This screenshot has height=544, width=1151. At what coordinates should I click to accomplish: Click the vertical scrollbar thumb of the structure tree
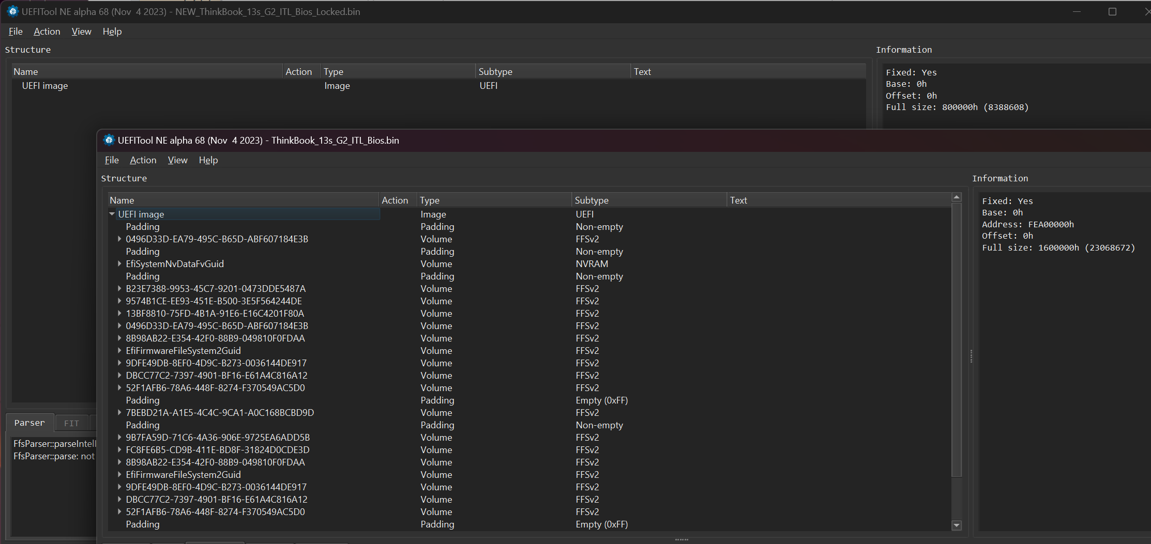click(x=957, y=340)
